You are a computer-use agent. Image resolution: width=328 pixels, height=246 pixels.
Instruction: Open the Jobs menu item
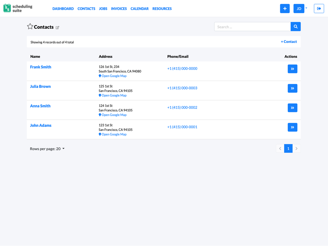point(103,9)
